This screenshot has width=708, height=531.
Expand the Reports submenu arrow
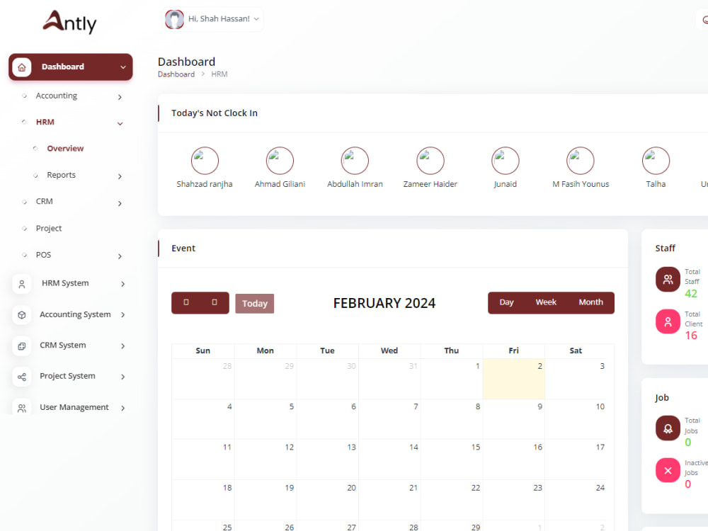(120, 176)
